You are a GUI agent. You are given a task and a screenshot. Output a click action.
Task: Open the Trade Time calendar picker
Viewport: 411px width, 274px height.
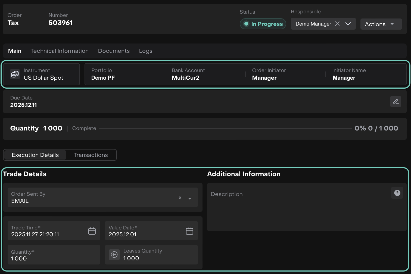92,231
